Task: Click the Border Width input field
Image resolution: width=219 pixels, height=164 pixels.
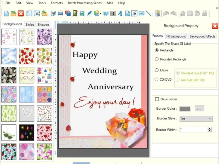Action: click(x=194, y=129)
